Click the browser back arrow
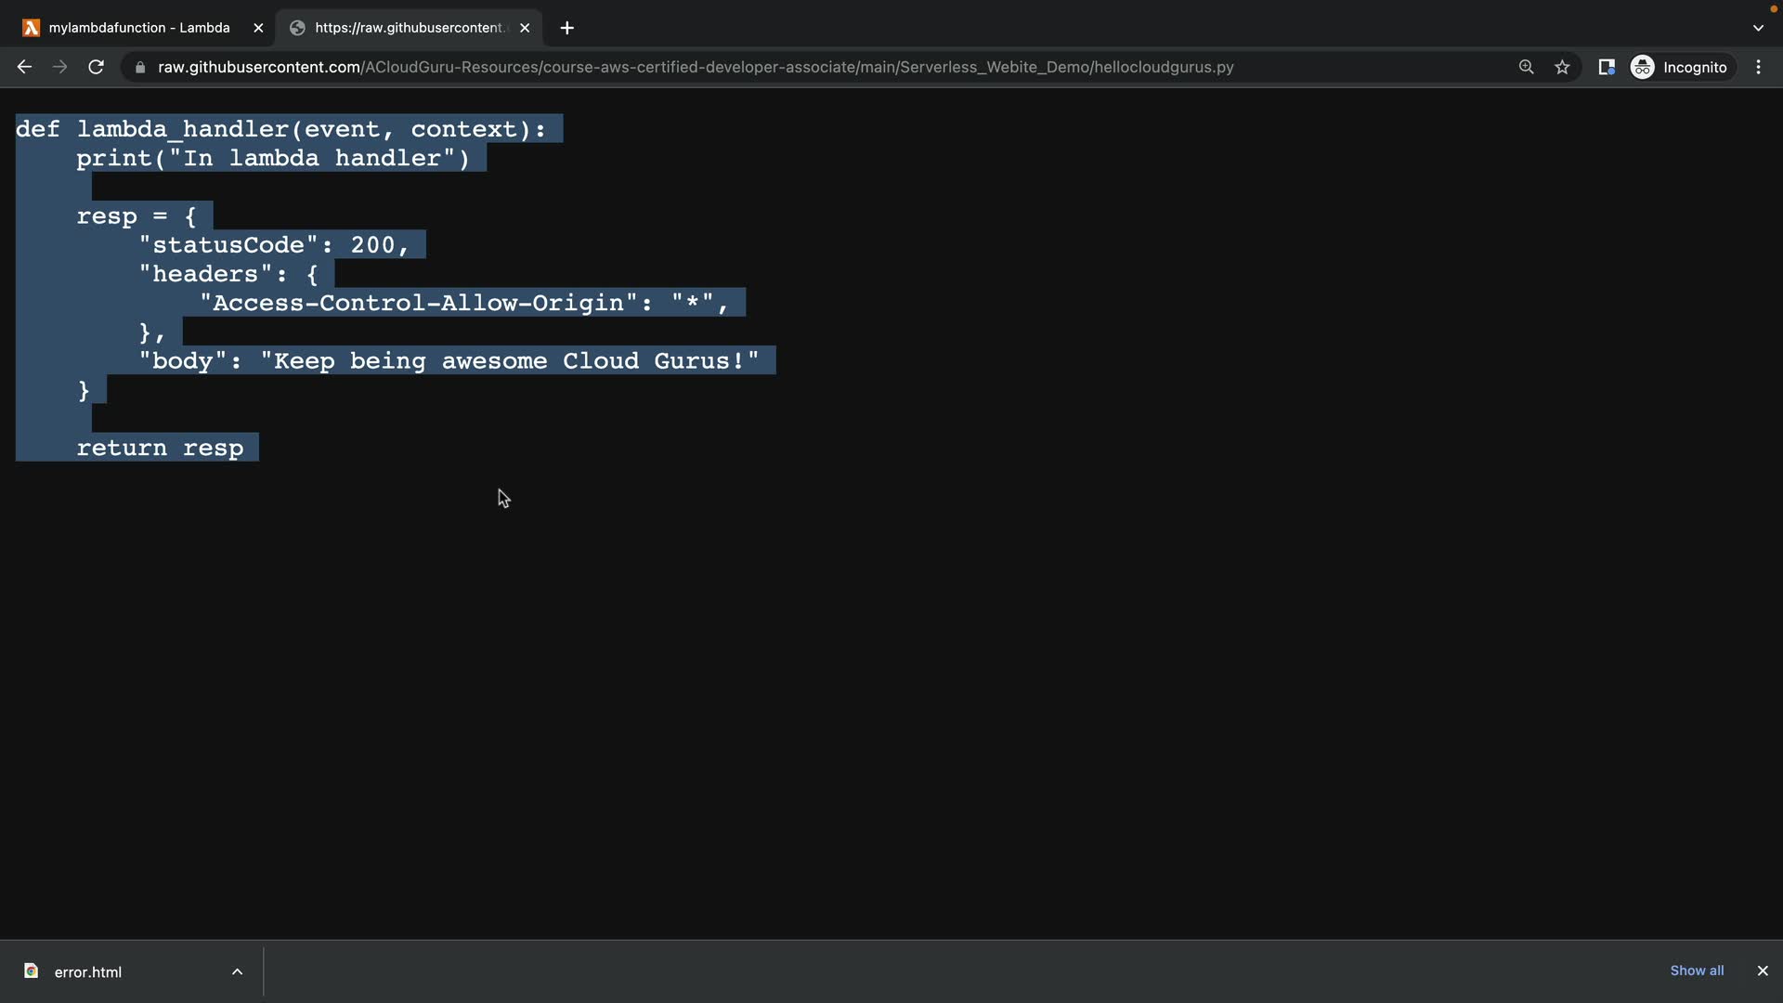Image resolution: width=1783 pixels, height=1003 pixels. pyautogui.click(x=24, y=67)
